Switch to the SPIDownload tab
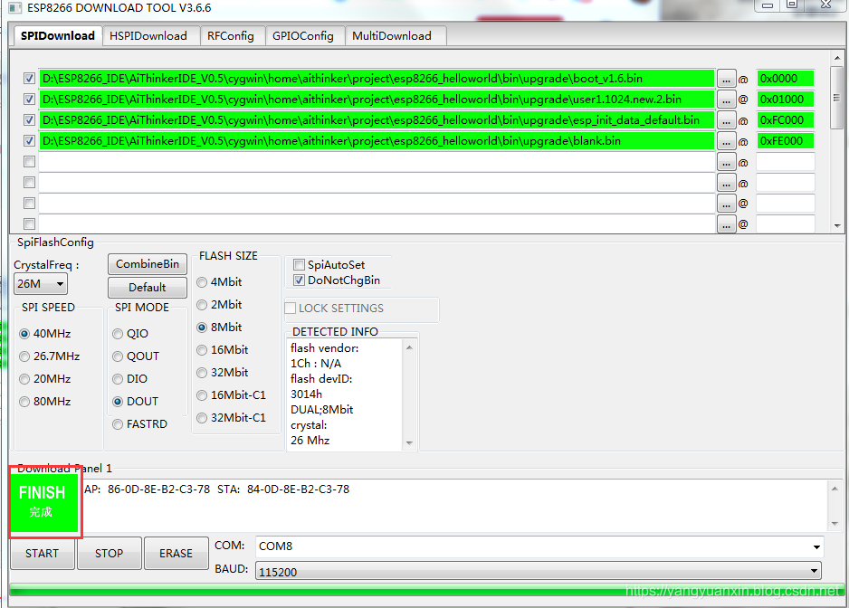 (57, 35)
